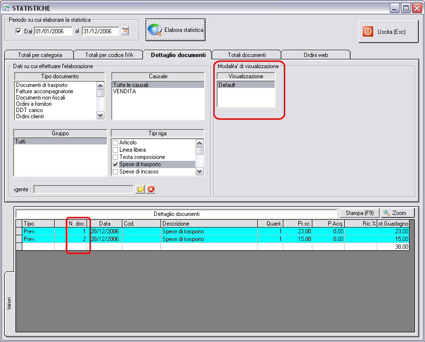Click the Ric.% column header
The height and width of the screenshot is (342, 425).
[361, 224]
